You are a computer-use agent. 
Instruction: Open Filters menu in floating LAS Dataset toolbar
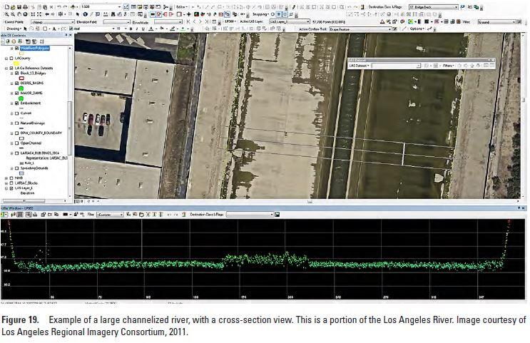449,66
